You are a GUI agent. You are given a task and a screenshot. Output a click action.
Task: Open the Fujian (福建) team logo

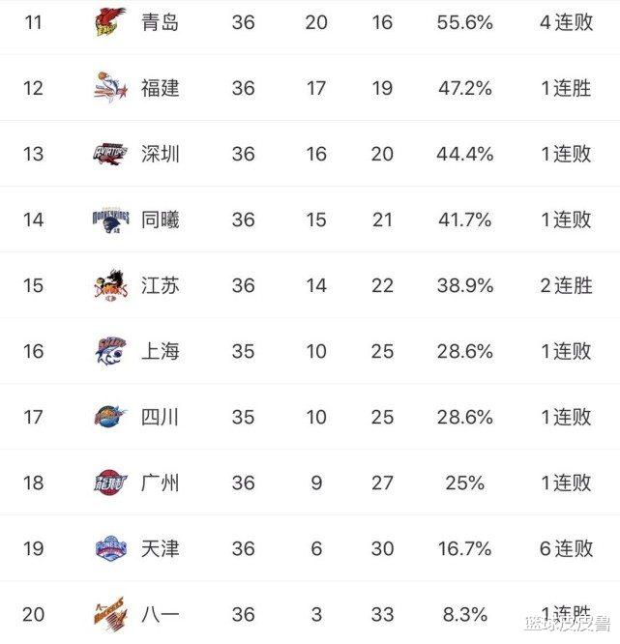click(110, 87)
